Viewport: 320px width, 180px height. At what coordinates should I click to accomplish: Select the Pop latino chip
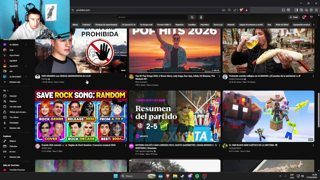pos(204,25)
